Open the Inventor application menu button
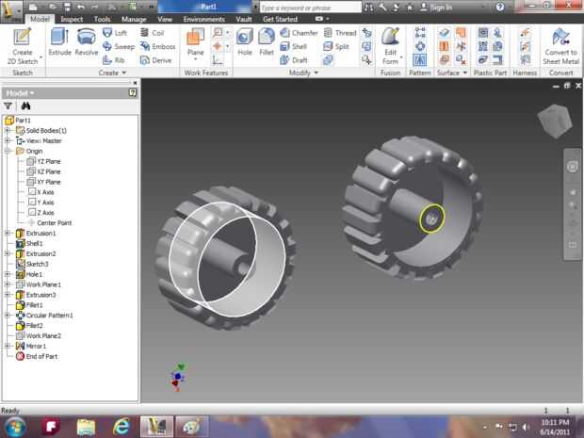Viewport: 584px width, 438px height. pos(11,10)
